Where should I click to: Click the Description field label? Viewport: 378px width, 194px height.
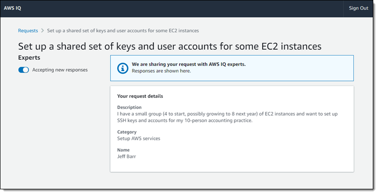(x=129, y=107)
